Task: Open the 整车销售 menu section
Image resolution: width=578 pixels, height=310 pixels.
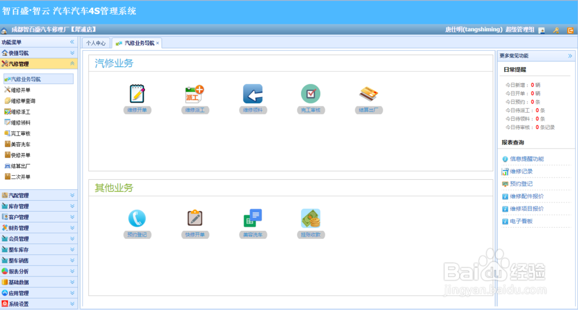Action: pos(39,260)
